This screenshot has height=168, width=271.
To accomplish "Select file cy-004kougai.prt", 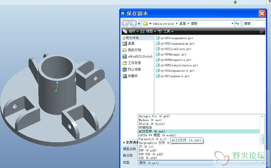I will (x=171, y=55).
